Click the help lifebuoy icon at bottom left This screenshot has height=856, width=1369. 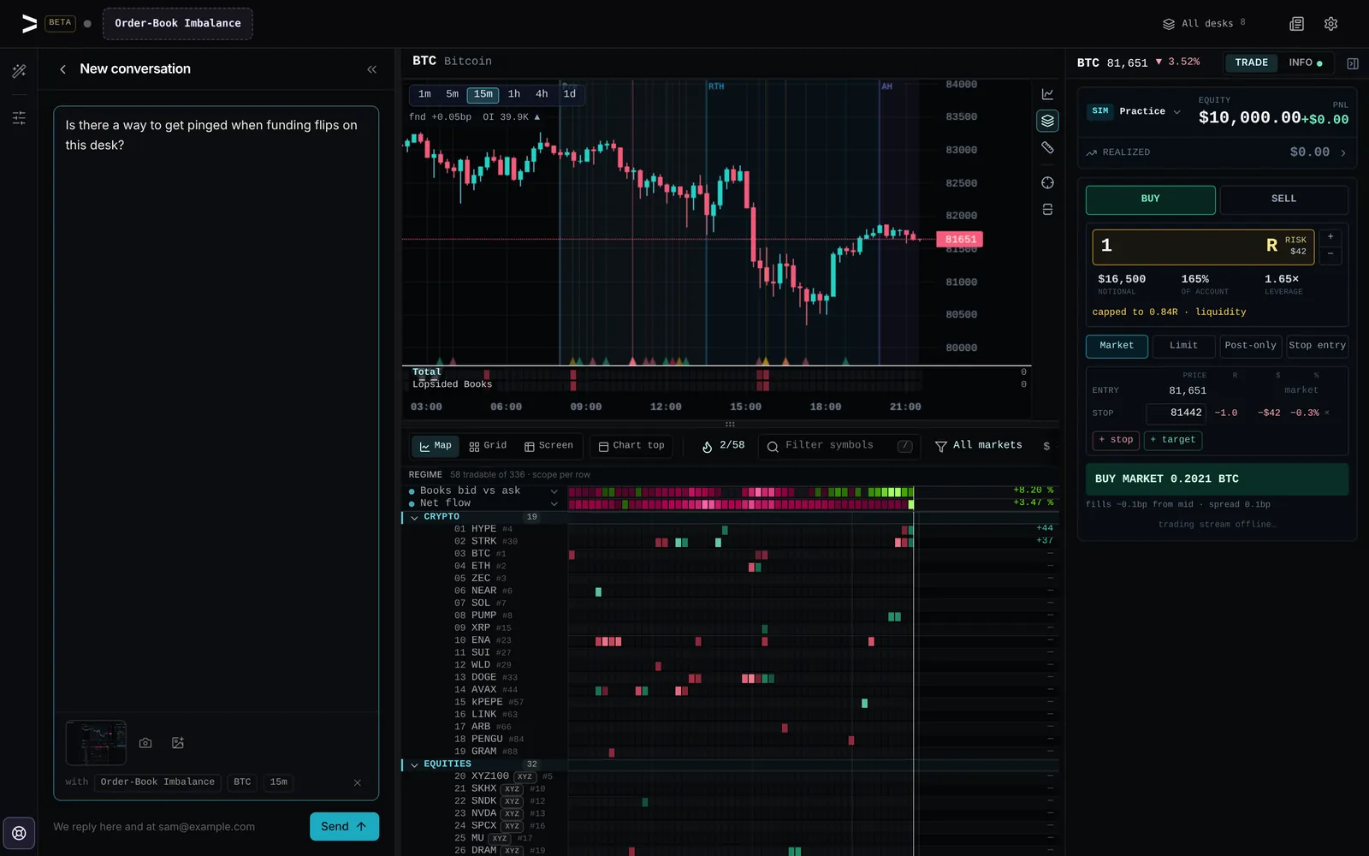19,833
